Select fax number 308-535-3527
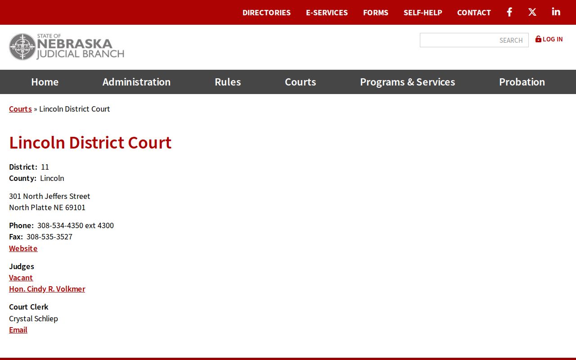This screenshot has width=576, height=360. tap(49, 237)
